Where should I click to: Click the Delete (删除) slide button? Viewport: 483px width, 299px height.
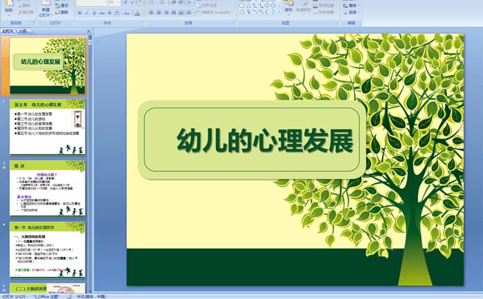point(62,12)
